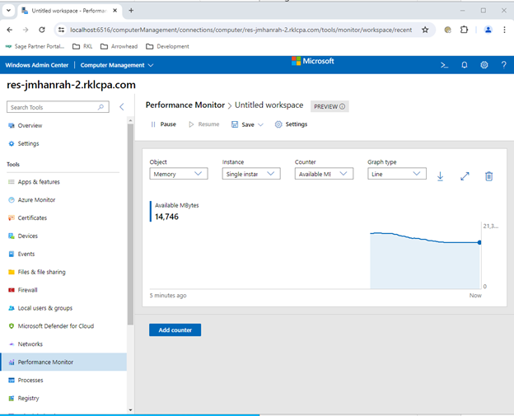Select Processes in the tools list
Viewport: 514px width, 416px height.
[30, 381]
